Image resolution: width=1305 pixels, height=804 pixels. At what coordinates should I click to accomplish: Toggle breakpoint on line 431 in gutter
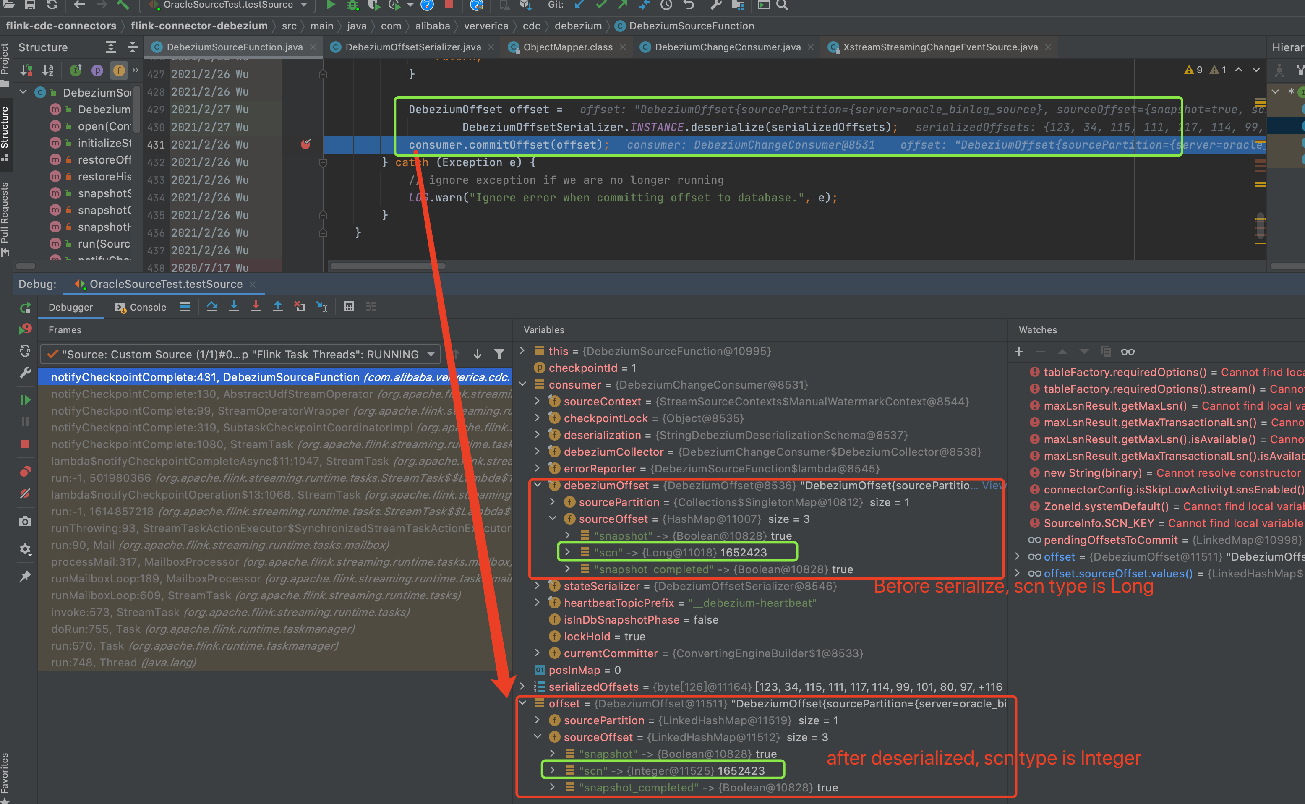point(305,144)
